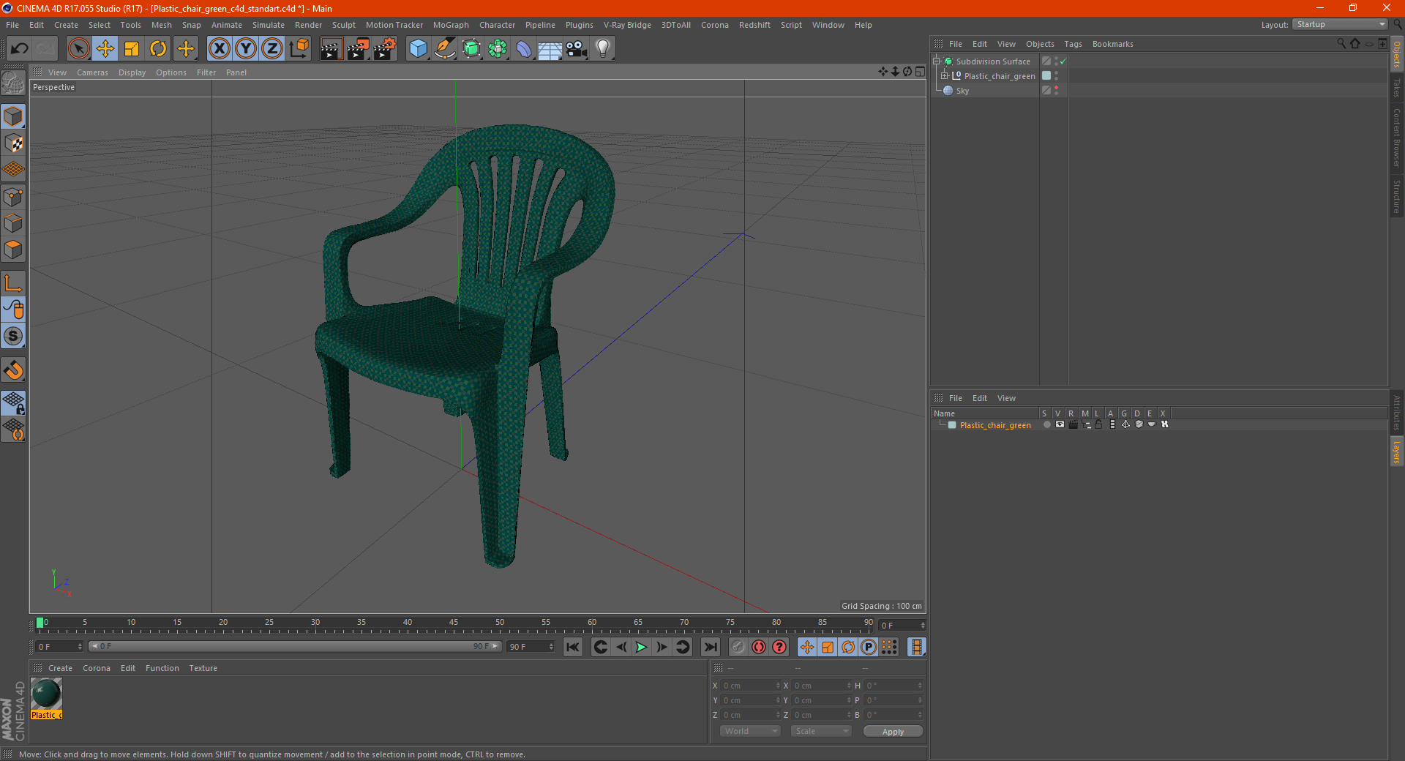This screenshot has height=761, width=1405.
Task: Open the array/modeling objects icon
Action: point(498,49)
